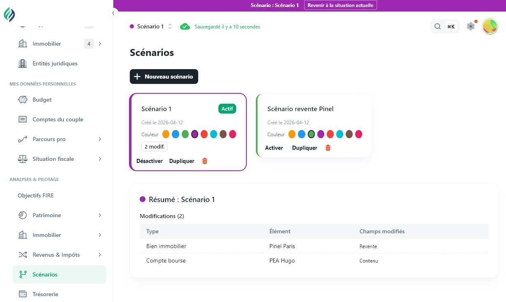Screen dimensions: 506x302
Task: Select orange color for Scénario 1
Action: coord(166,134)
